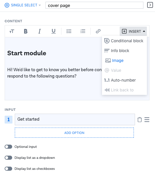Delete the Get started option

(x=140, y=119)
